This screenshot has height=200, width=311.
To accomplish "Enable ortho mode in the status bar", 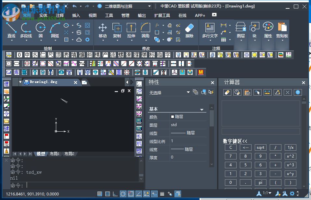I will tap(115, 194).
